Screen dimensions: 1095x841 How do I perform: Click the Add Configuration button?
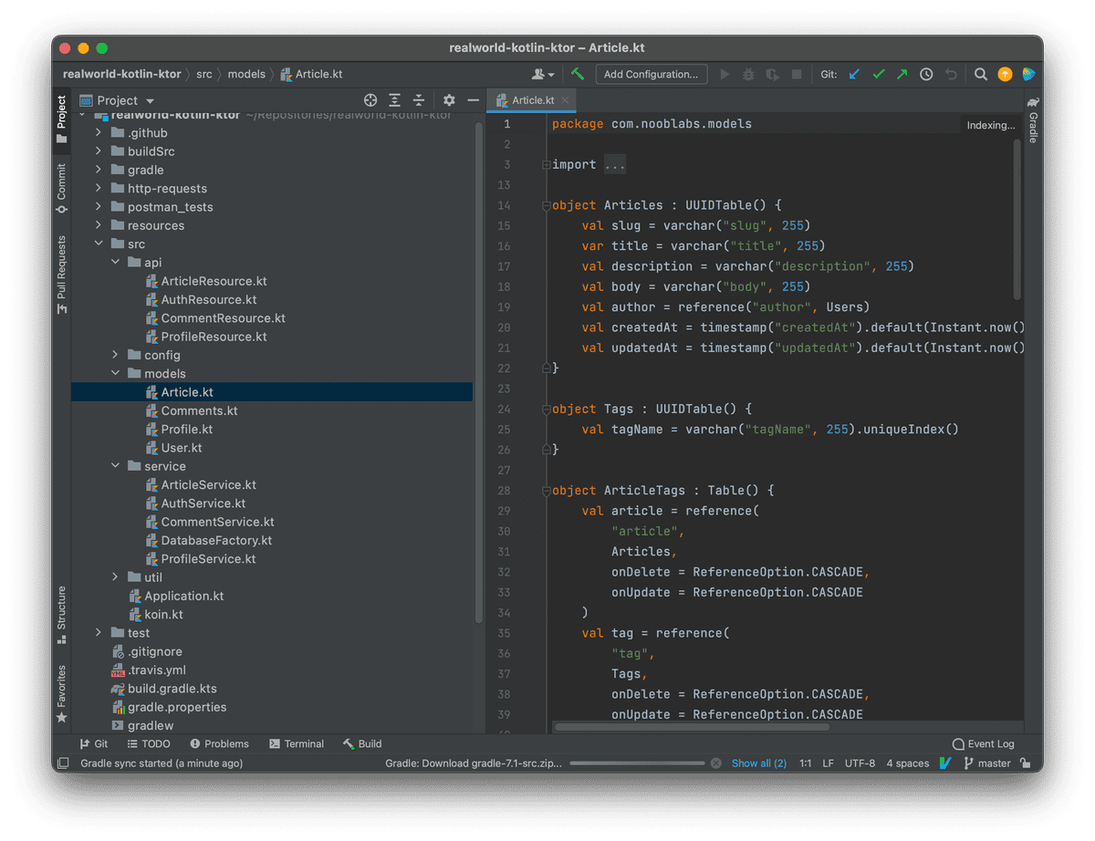[x=652, y=74]
